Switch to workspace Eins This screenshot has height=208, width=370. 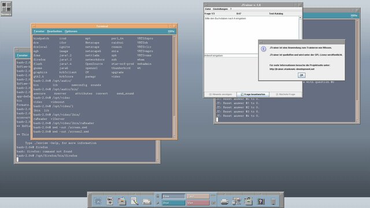173,196
